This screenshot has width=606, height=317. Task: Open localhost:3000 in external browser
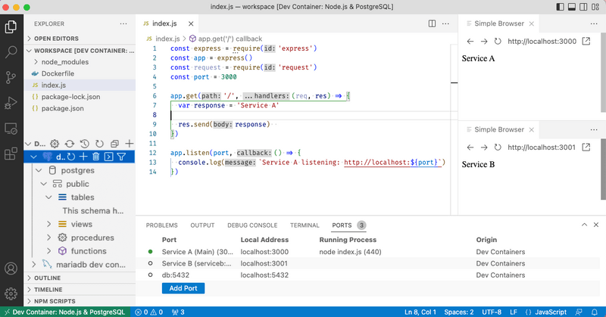pos(586,42)
